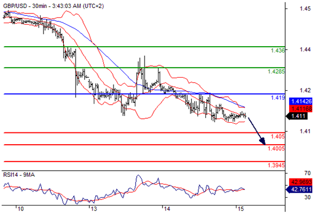This screenshot has height=214, width=315.
Task: Click the date 13 axis marker
Action: pyautogui.click(x=93, y=209)
